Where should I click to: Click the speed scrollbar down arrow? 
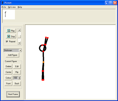click(19, 43)
